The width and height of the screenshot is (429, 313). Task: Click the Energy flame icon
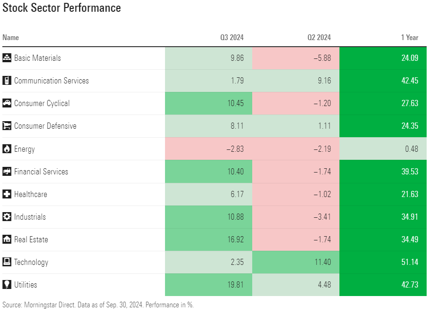tap(7, 149)
